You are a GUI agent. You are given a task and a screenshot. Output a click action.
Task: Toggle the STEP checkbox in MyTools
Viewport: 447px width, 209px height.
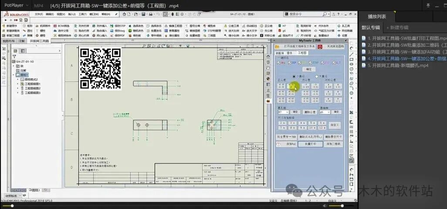click(310, 63)
